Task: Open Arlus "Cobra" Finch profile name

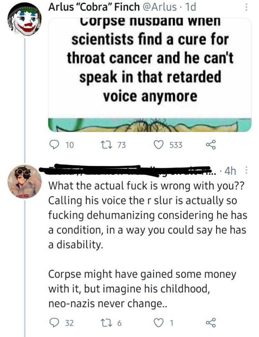Action: [x=93, y=7]
